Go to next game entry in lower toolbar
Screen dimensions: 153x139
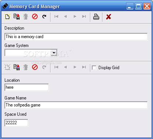[75, 67]
